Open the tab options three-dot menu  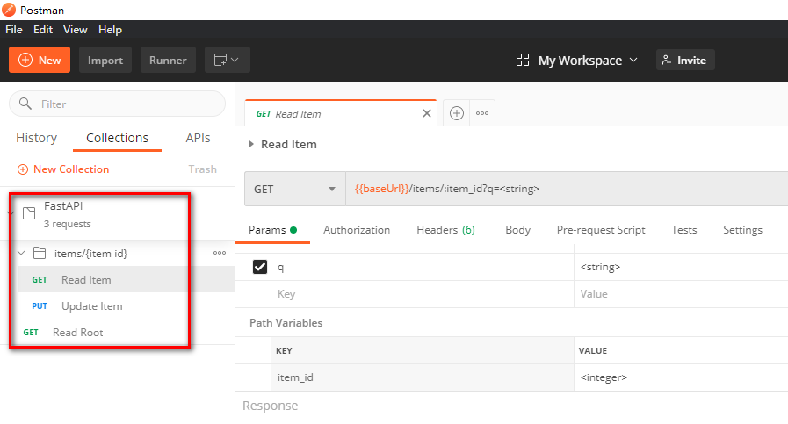(481, 113)
